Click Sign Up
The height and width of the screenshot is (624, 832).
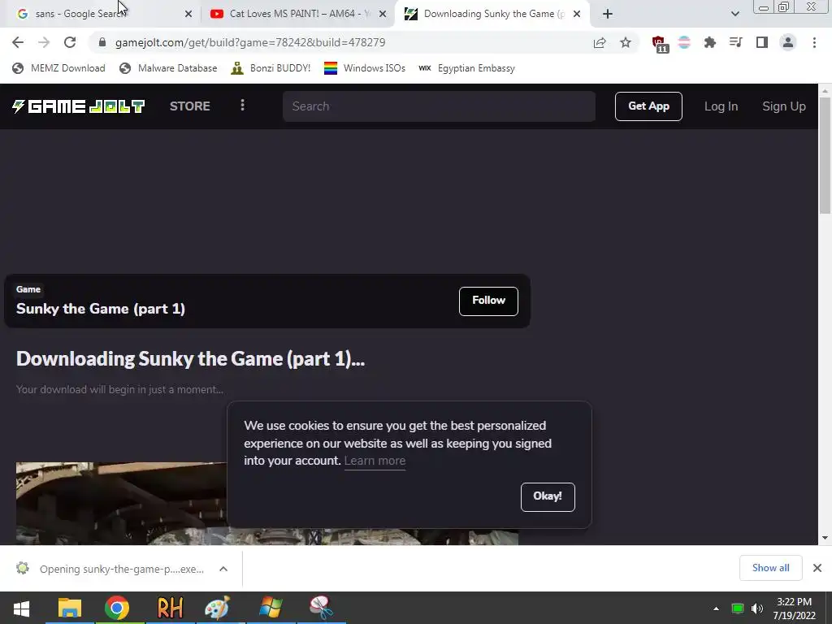point(784,106)
